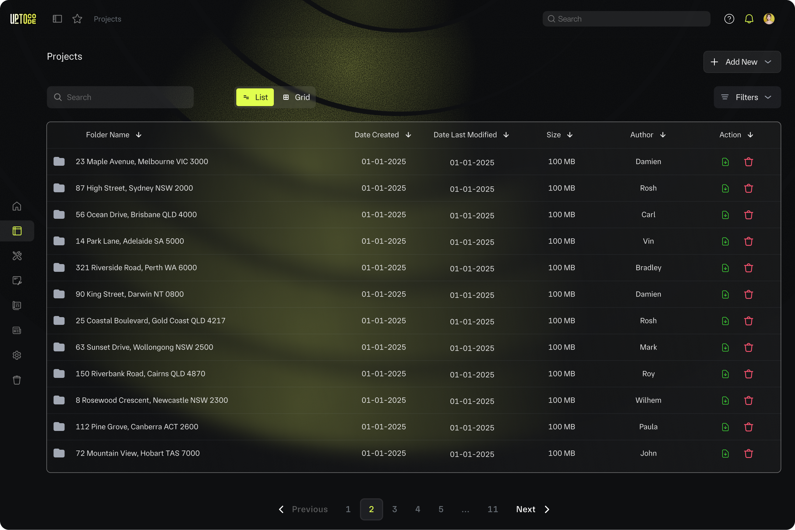Viewport: 795px width, 530px height.
Task: Sort by Date Last Modified column
Action: tap(471, 135)
